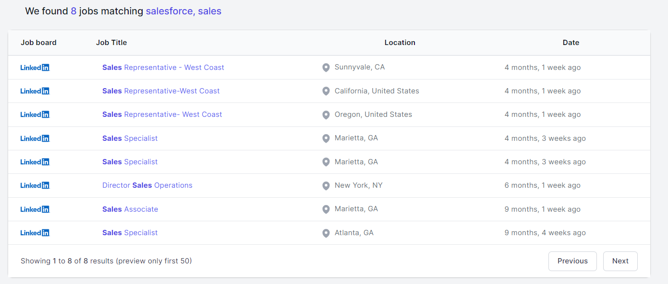Click the LinkedIn logo beside Sales Associate
Image resolution: width=668 pixels, height=284 pixels.
(35, 209)
